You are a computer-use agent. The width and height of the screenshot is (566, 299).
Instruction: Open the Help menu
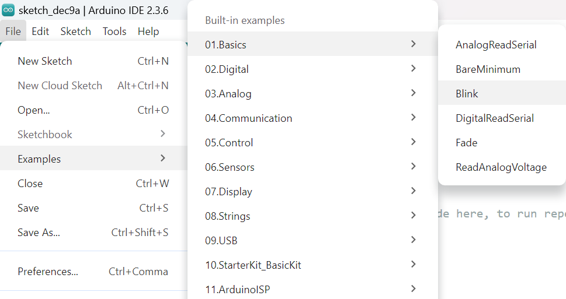click(148, 31)
